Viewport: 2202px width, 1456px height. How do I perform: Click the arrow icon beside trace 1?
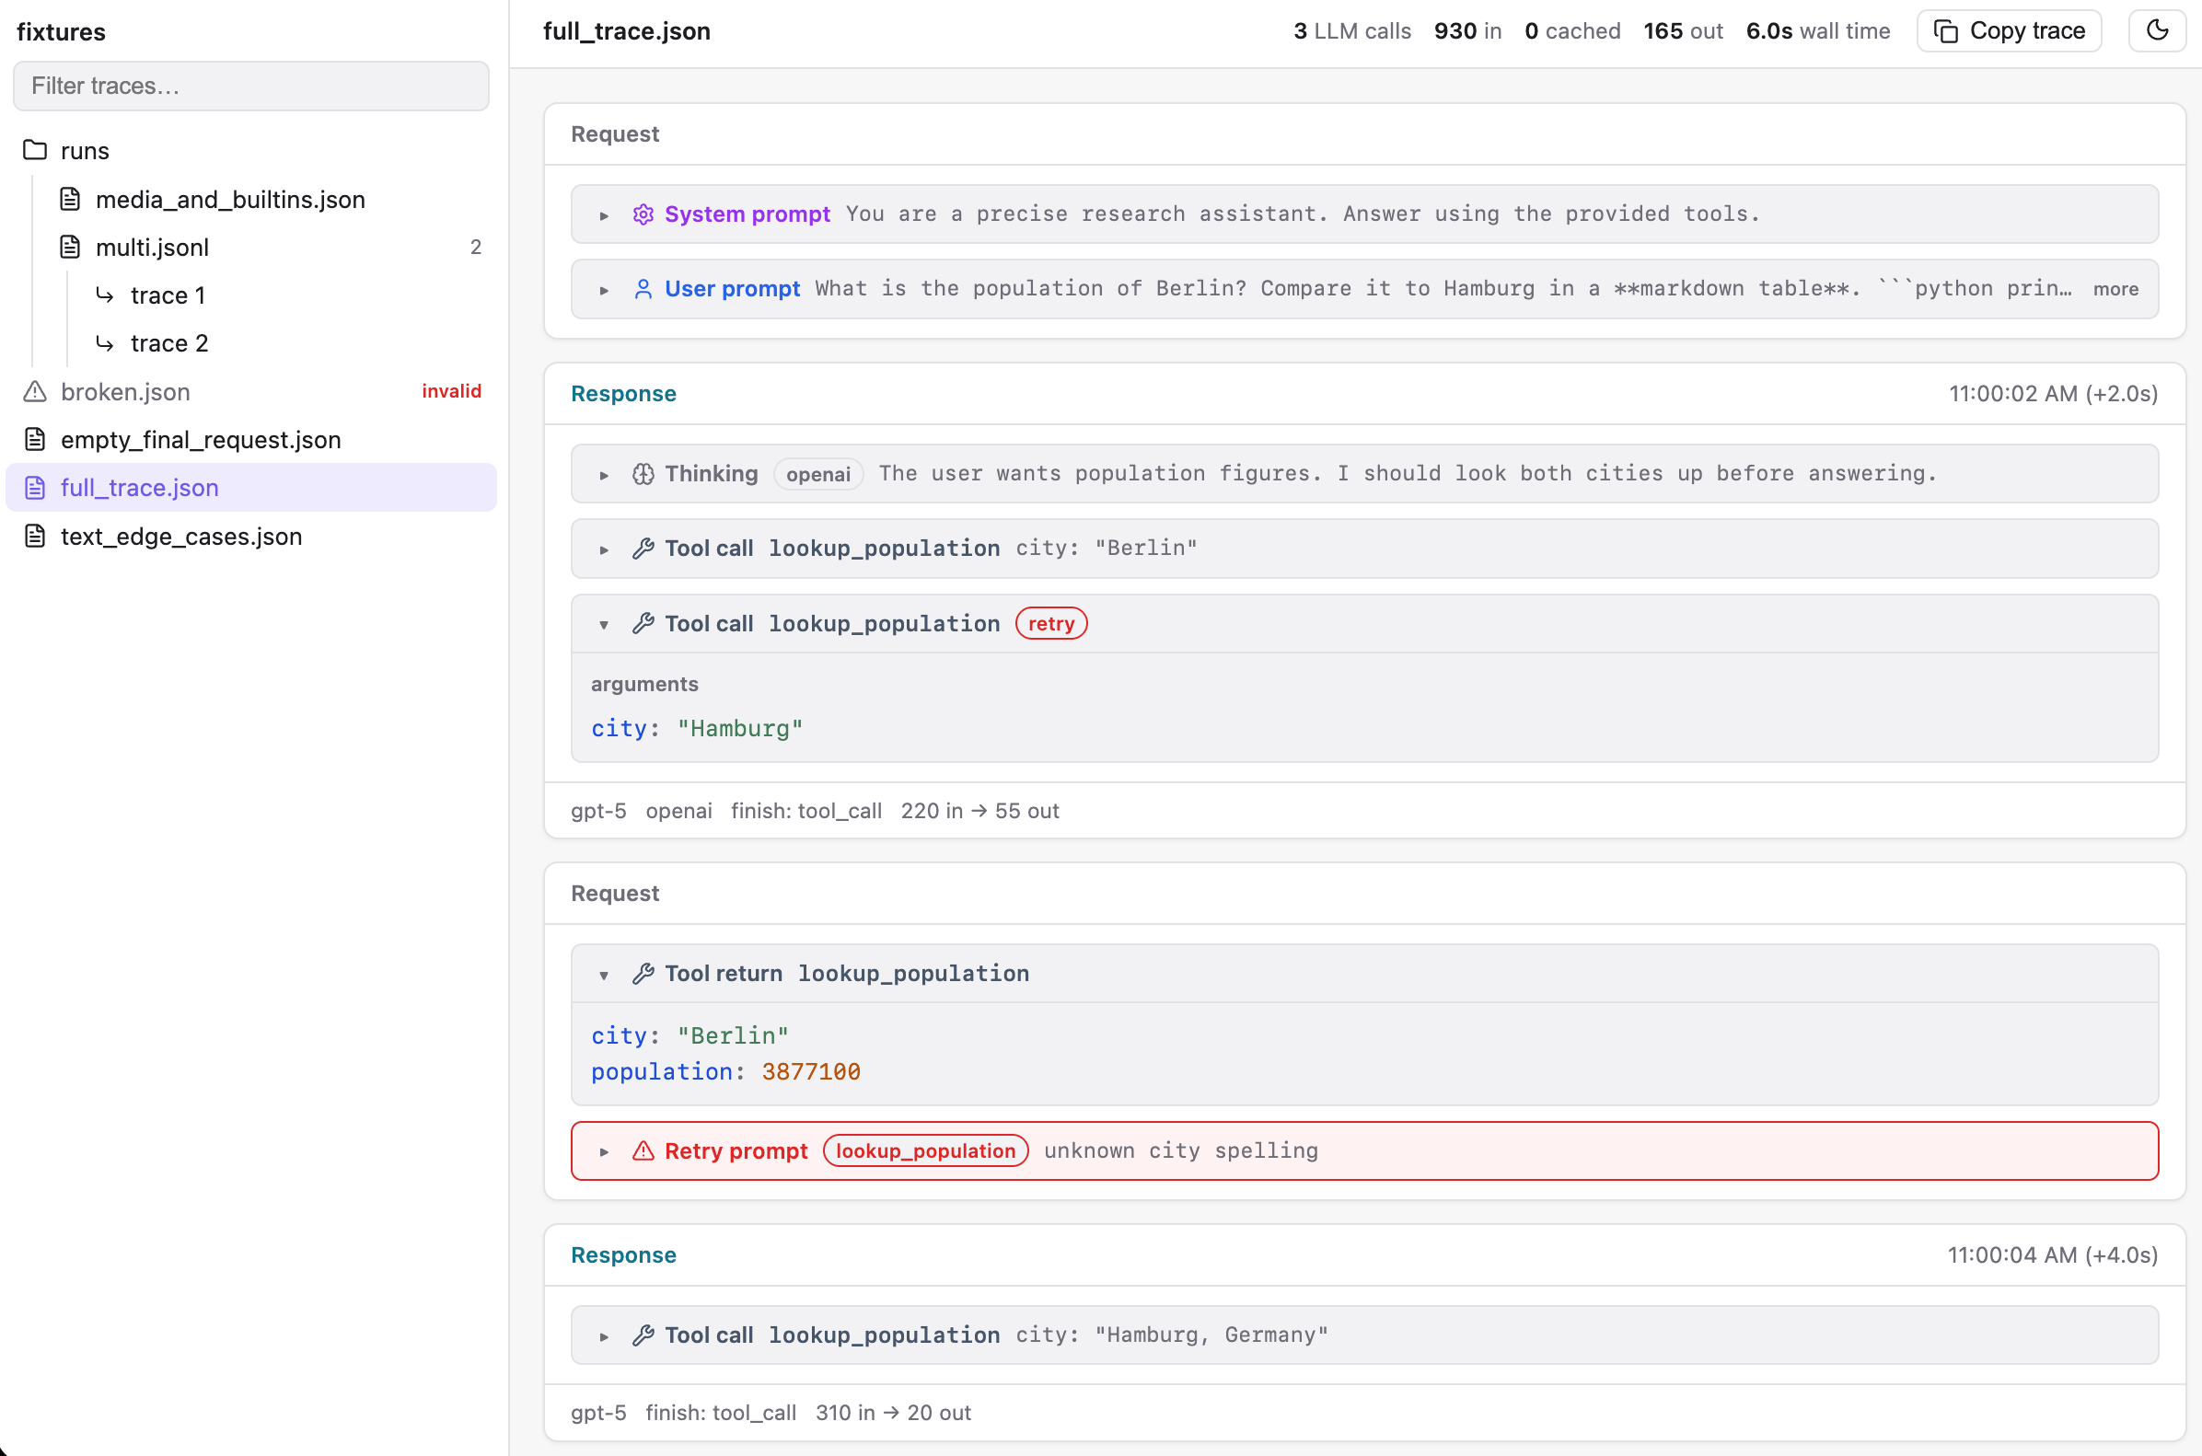pos(105,295)
